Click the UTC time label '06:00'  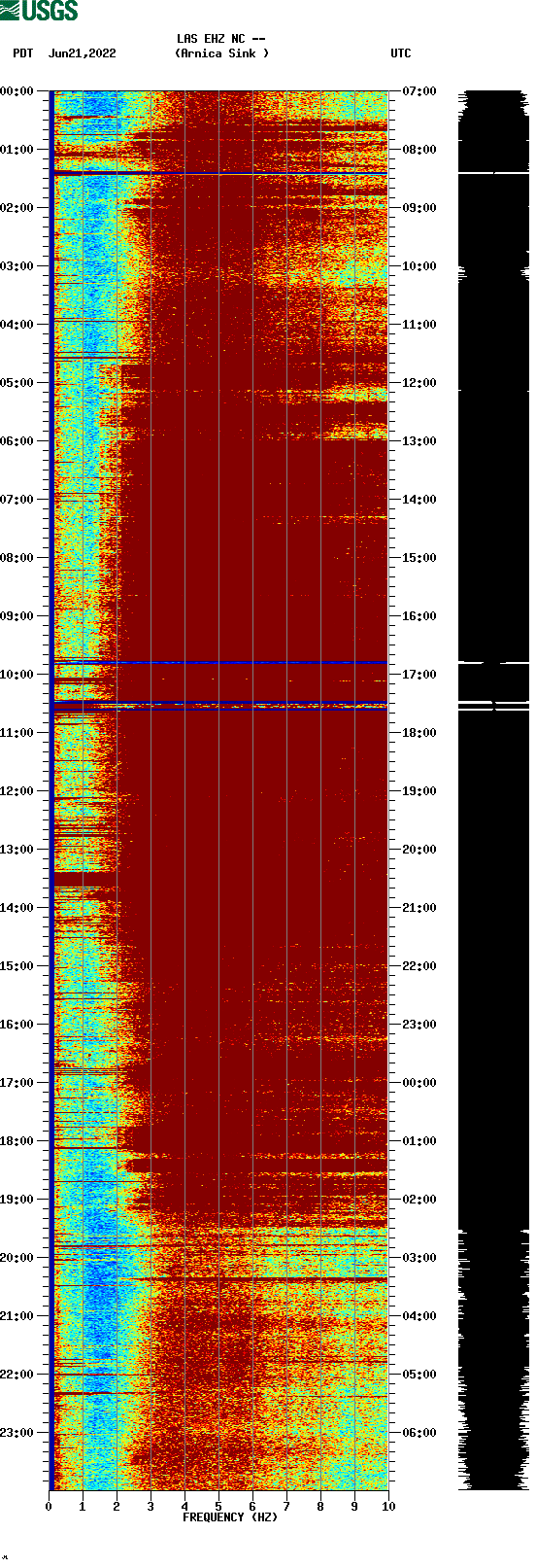[x=419, y=1433]
